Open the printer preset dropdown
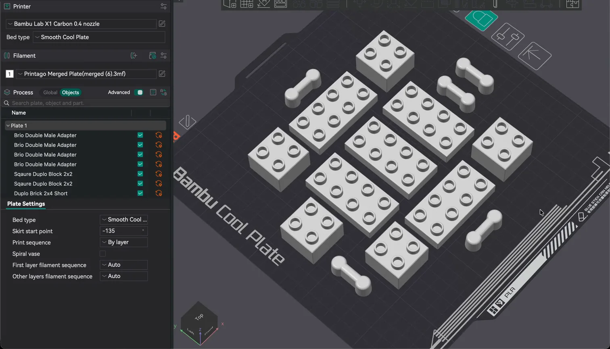Viewport: 610px width, 349px height. tap(81, 24)
